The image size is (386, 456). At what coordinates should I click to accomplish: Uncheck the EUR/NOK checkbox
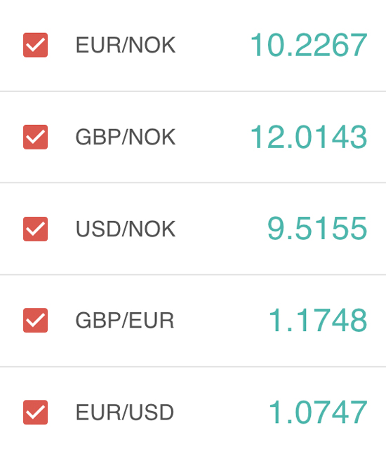pyautogui.click(x=36, y=45)
